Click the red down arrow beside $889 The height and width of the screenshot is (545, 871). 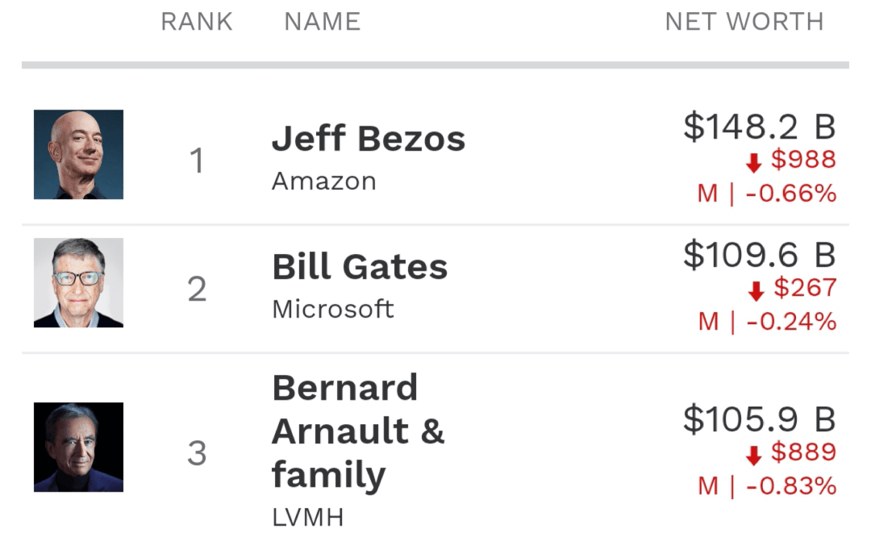[x=754, y=456]
